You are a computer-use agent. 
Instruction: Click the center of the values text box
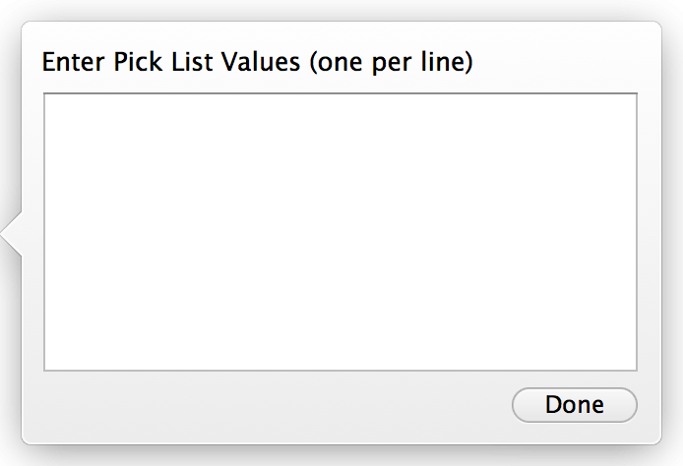click(x=341, y=232)
